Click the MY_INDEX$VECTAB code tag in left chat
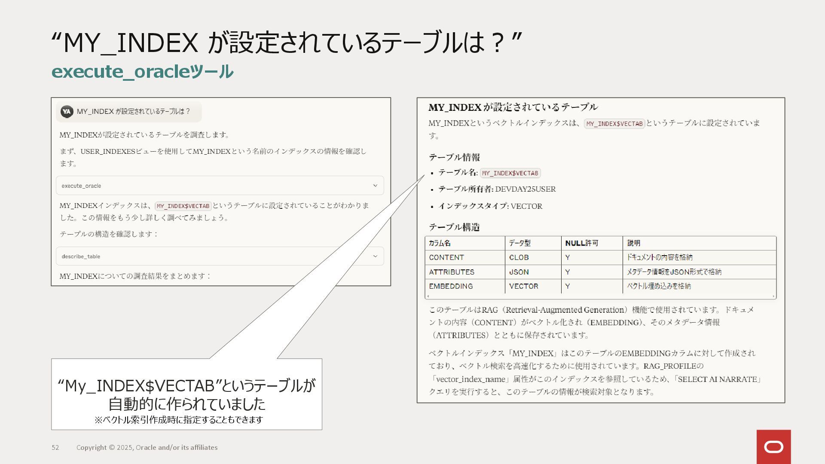This screenshot has width=825, height=464. 183,206
